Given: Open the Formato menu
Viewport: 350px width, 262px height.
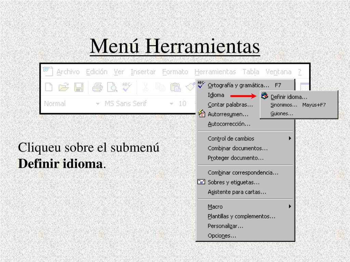Looking at the screenshot, I should [175, 72].
